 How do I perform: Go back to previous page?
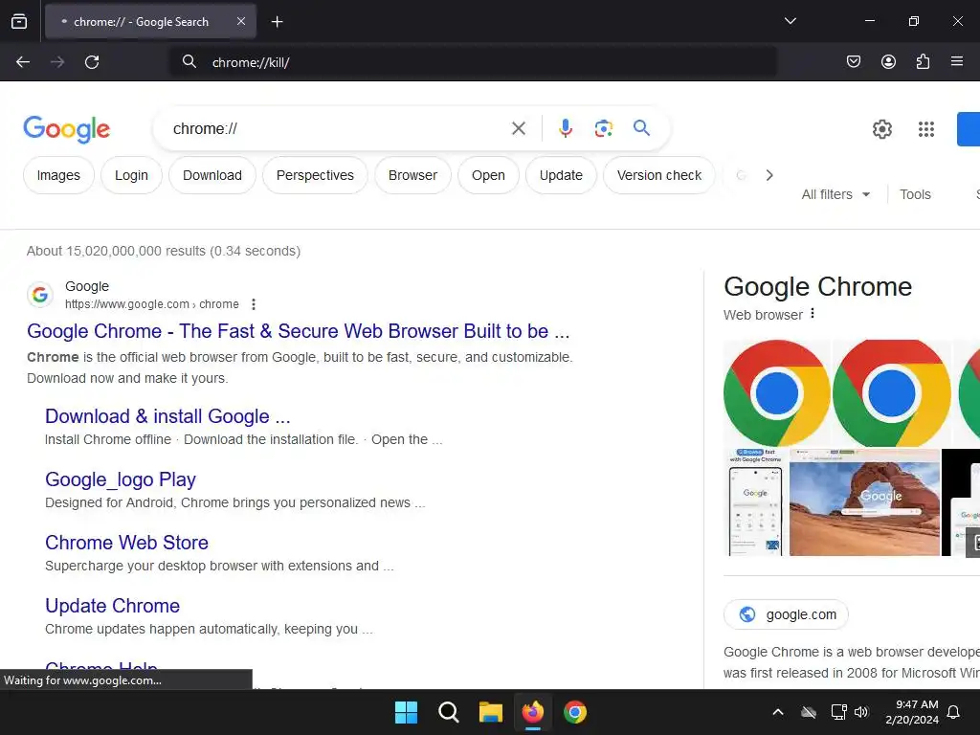tap(23, 62)
